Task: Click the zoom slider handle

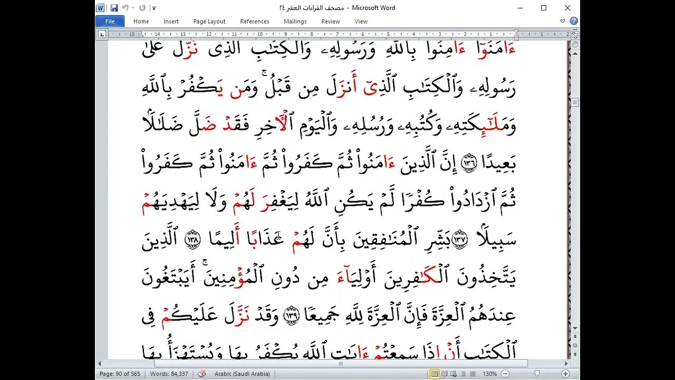Action: 537,374
